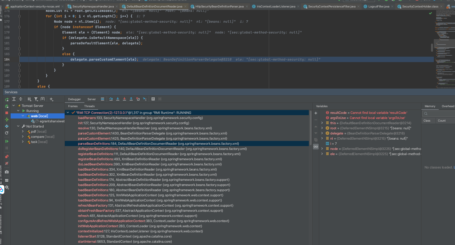Expand the pdf [local] configuration
Viewport: 455px width, 245px height.
[23, 131]
